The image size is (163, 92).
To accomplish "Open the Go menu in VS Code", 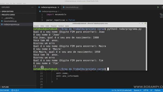I will coord(11,3).
